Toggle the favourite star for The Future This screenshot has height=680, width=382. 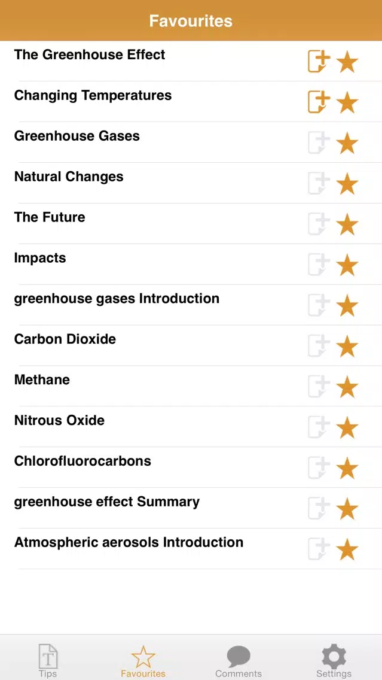point(347,224)
